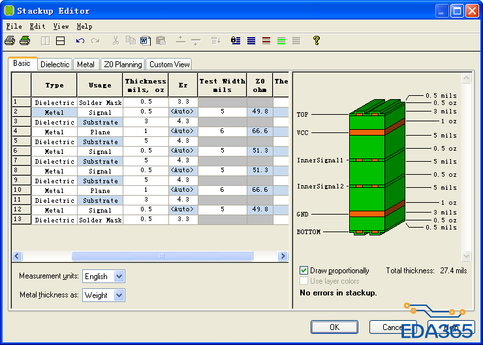Open the Edit menu
This screenshot has width=483, height=345.
click(x=37, y=27)
